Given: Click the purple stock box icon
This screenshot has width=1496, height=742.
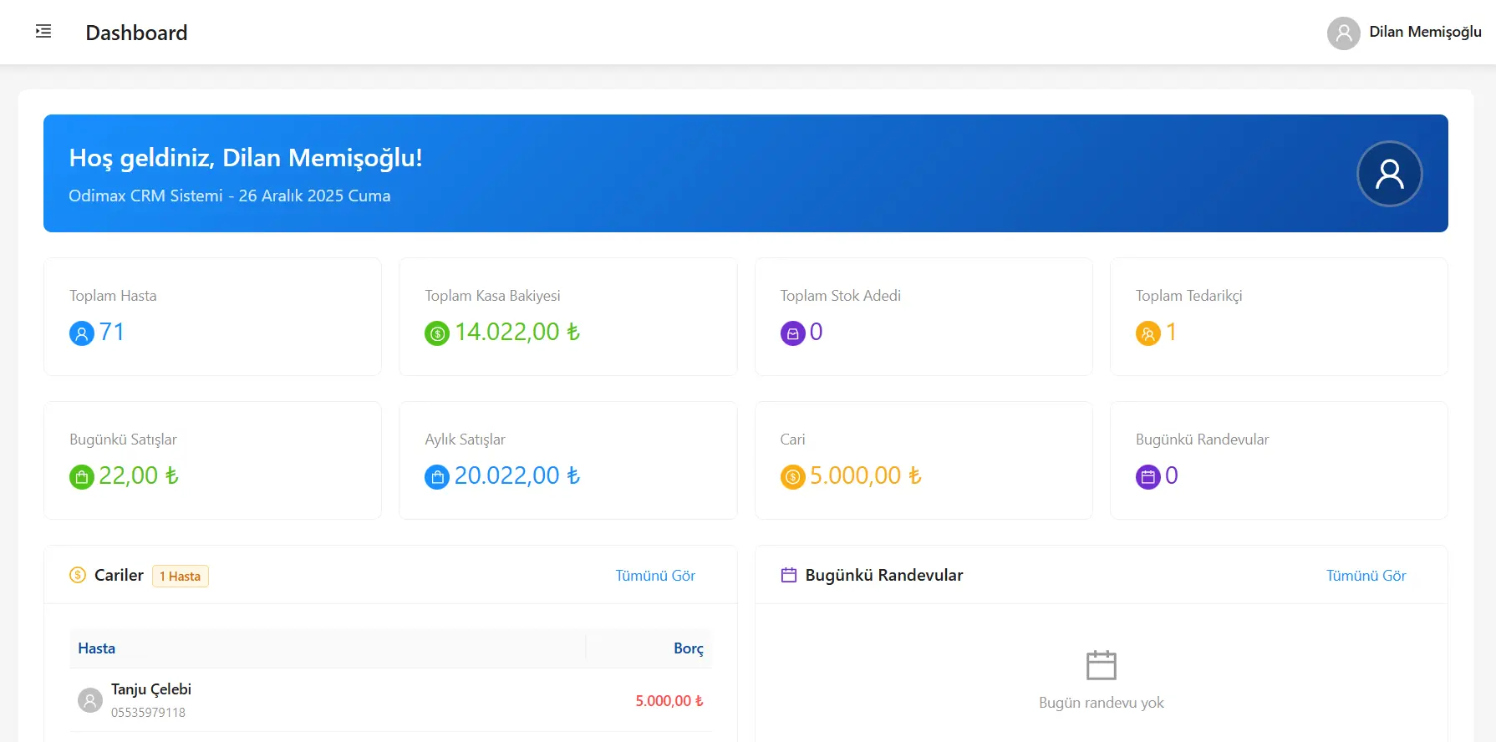Looking at the screenshot, I should [x=793, y=333].
